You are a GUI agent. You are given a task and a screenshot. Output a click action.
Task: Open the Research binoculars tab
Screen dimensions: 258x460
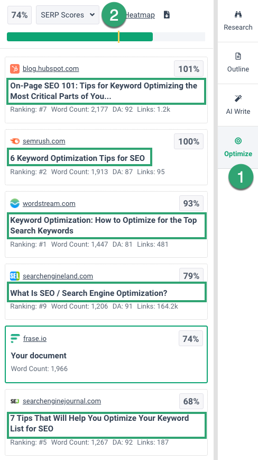(238, 21)
